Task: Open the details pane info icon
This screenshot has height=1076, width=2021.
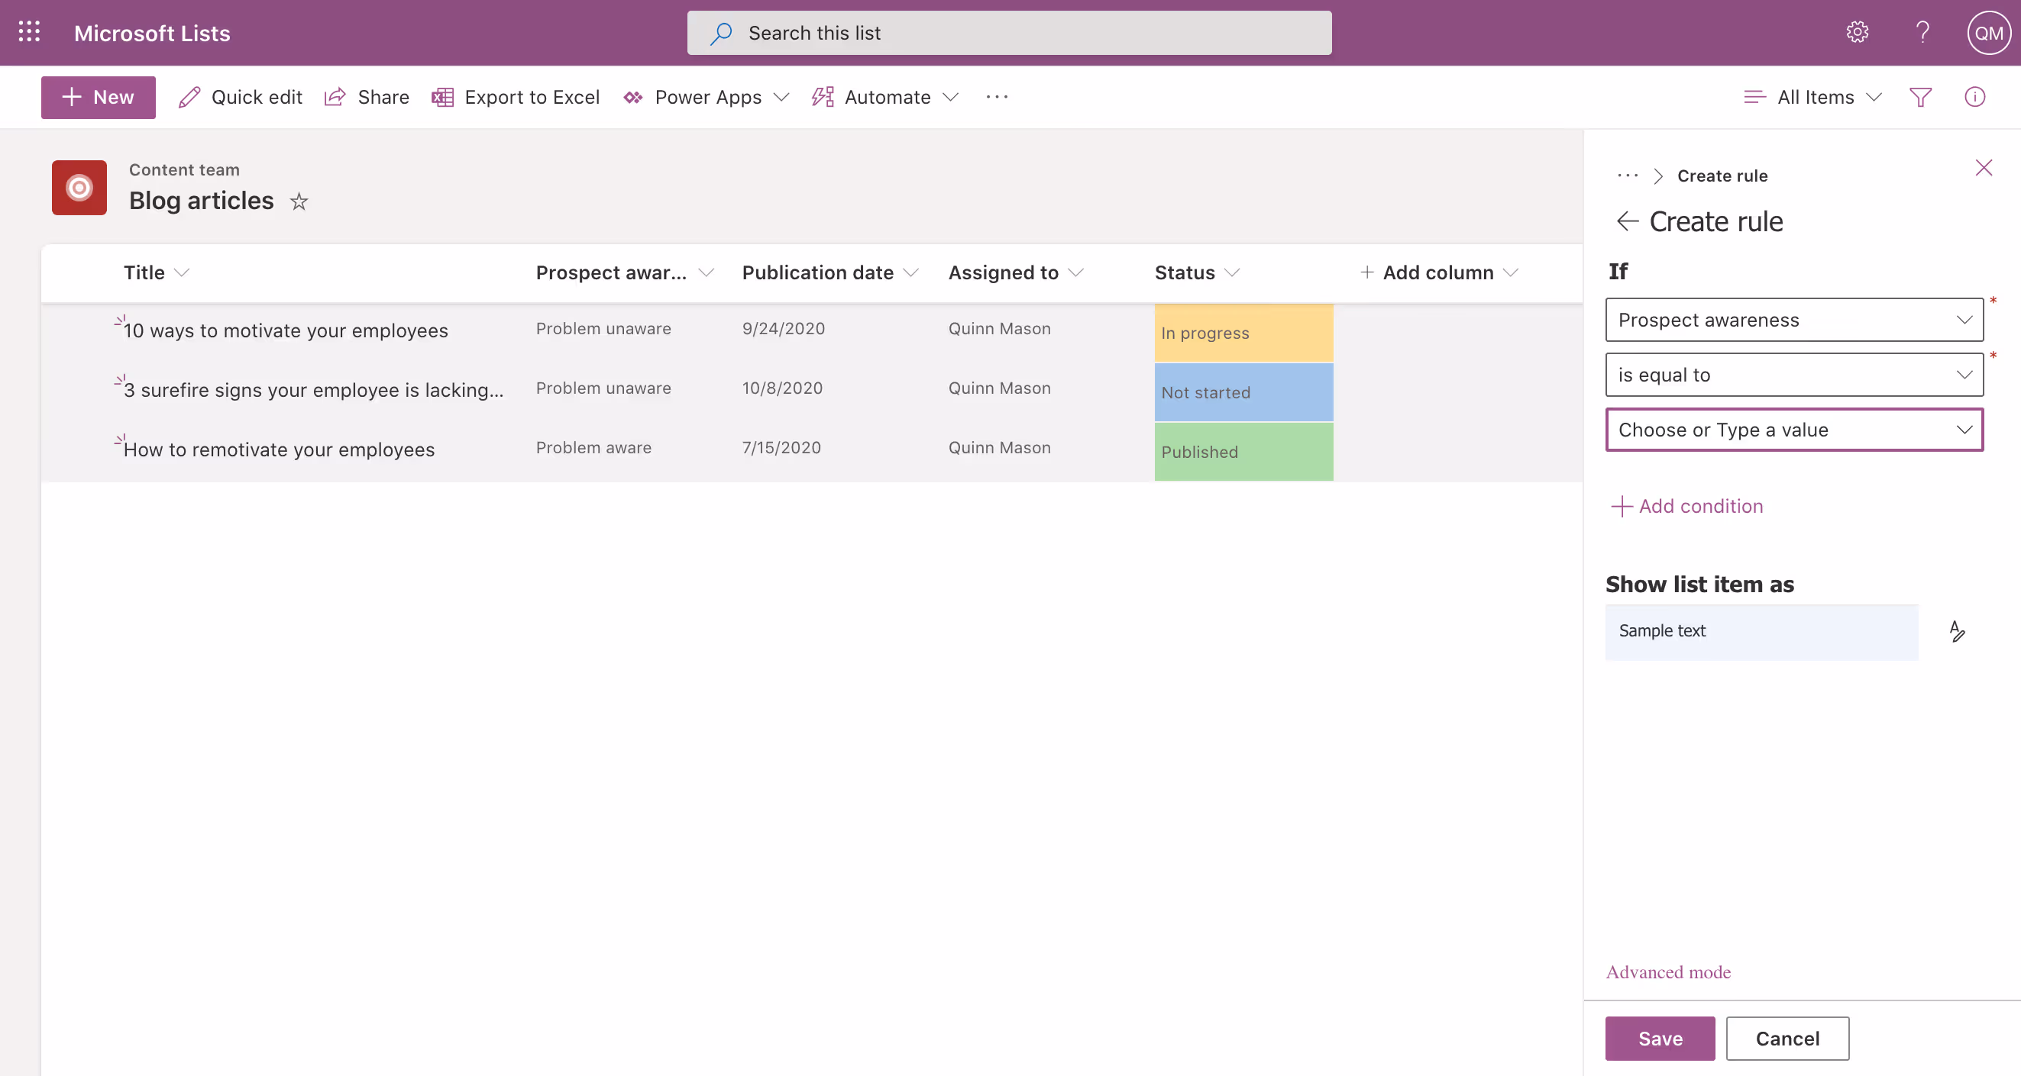Action: pyautogui.click(x=1974, y=97)
